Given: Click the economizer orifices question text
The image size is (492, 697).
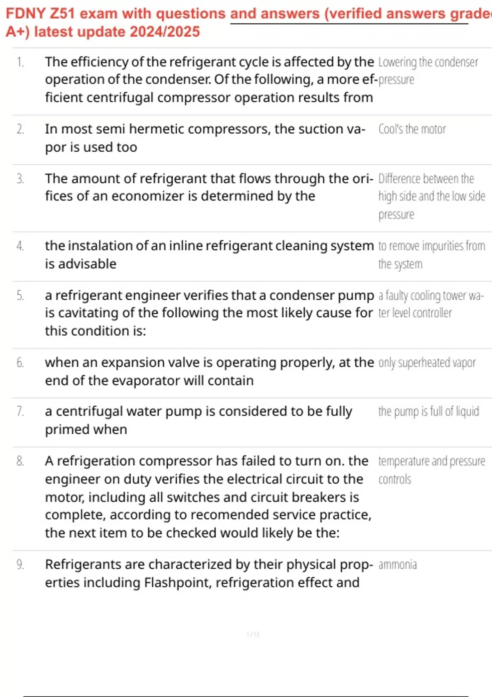Looking at the screenshot, I should coord(209,187).
